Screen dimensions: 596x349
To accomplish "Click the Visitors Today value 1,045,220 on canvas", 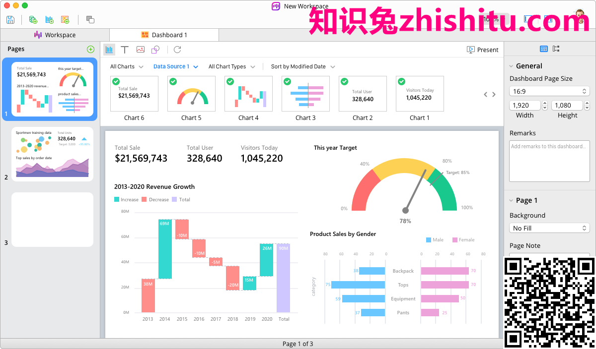I will 262,159.
